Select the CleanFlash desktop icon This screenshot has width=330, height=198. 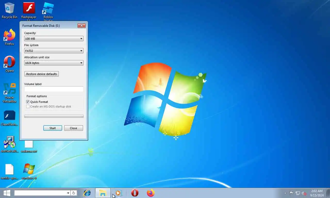click(x=10, y=119)
